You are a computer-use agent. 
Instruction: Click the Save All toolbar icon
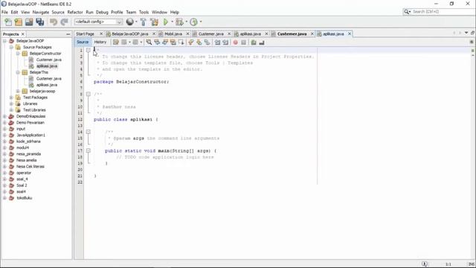[x=39, y=22]
